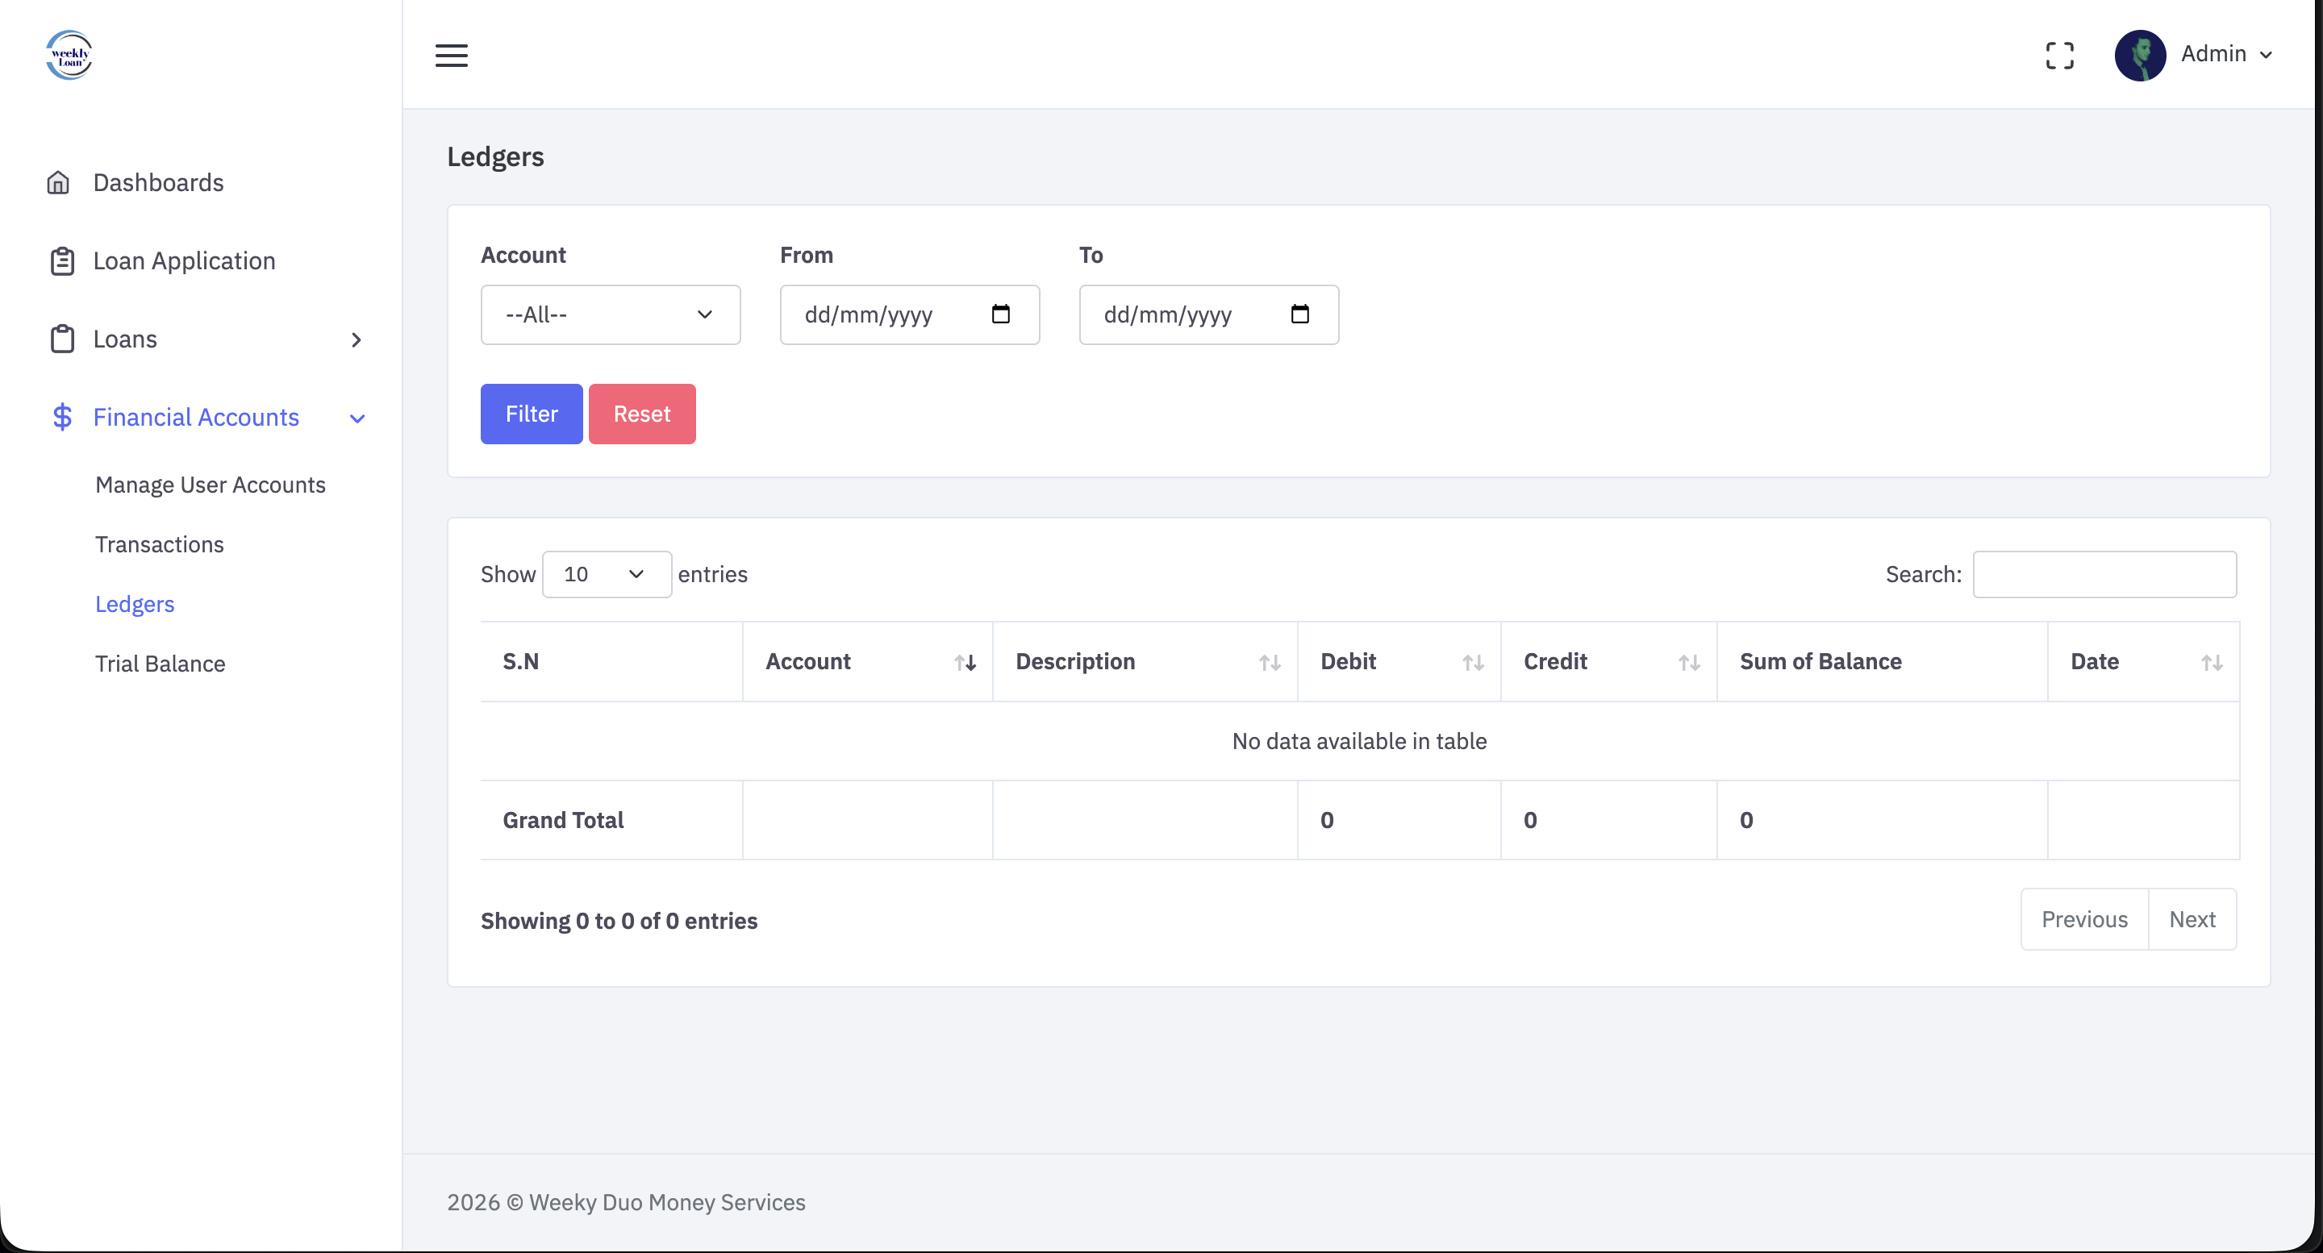Click the Reset button

point(642,414)
